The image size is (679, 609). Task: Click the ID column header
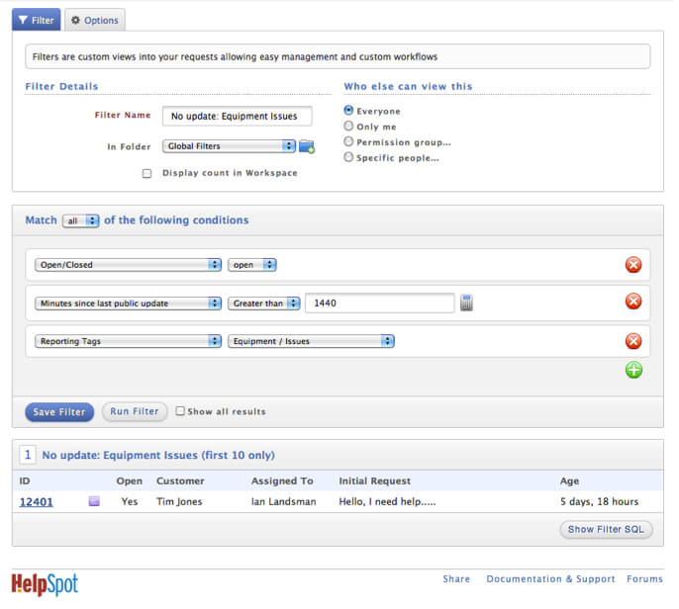25,480
